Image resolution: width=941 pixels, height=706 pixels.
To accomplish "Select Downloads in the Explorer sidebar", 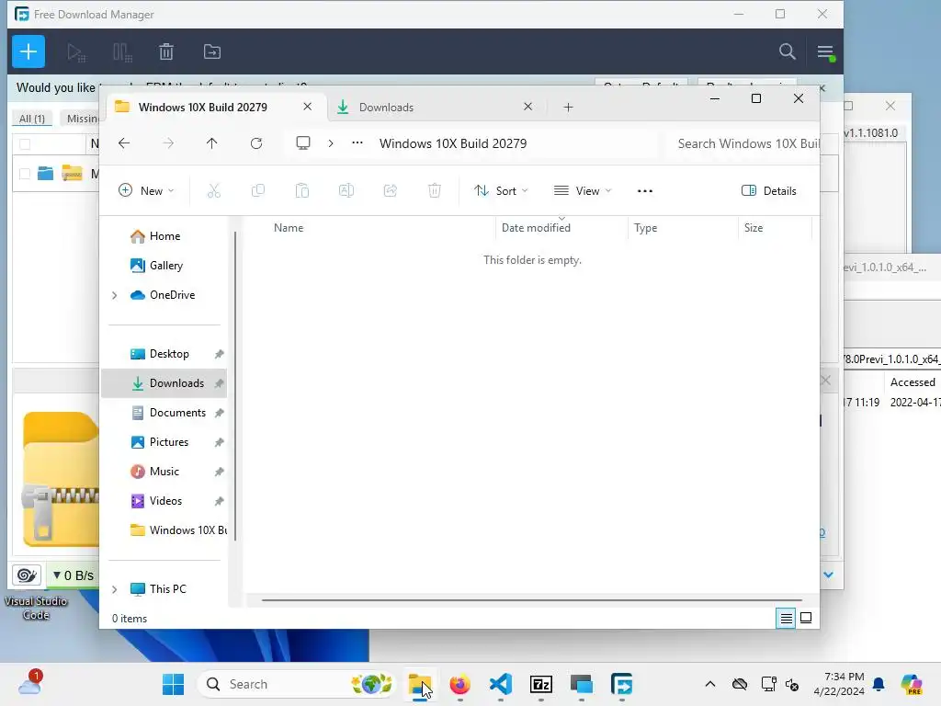I will click(x=164, y=383).
